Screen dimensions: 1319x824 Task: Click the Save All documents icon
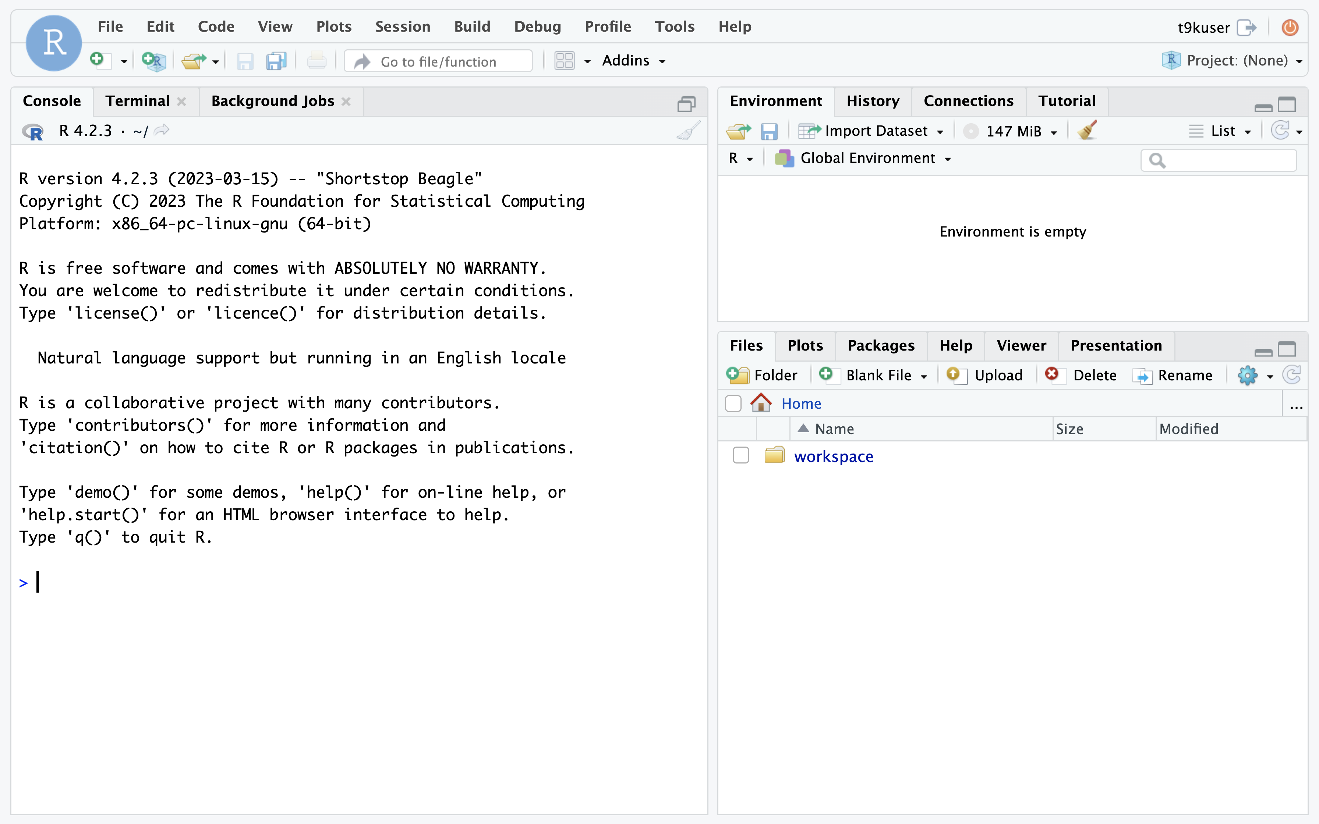pyautogui.click(x=276, y=60)
